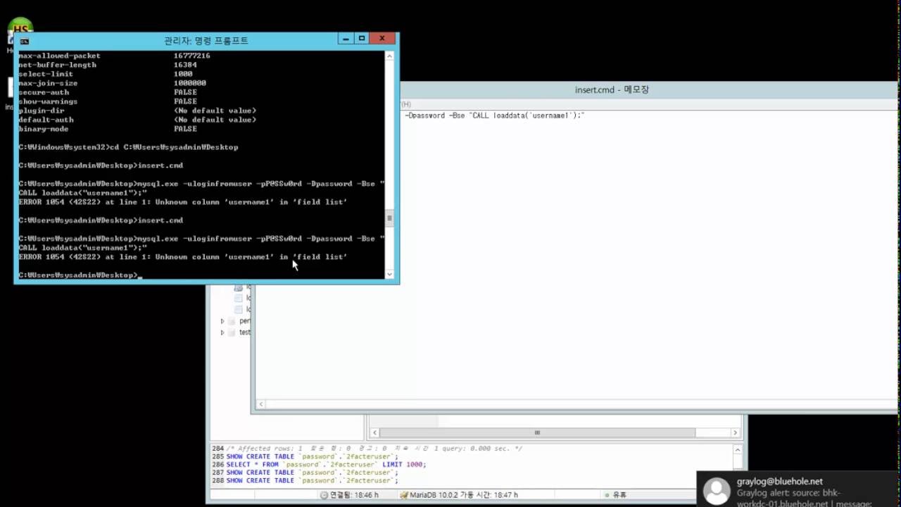Click the notification sender avatar icon
Viewport: 901px width, 507px height.
click(717, 491)
